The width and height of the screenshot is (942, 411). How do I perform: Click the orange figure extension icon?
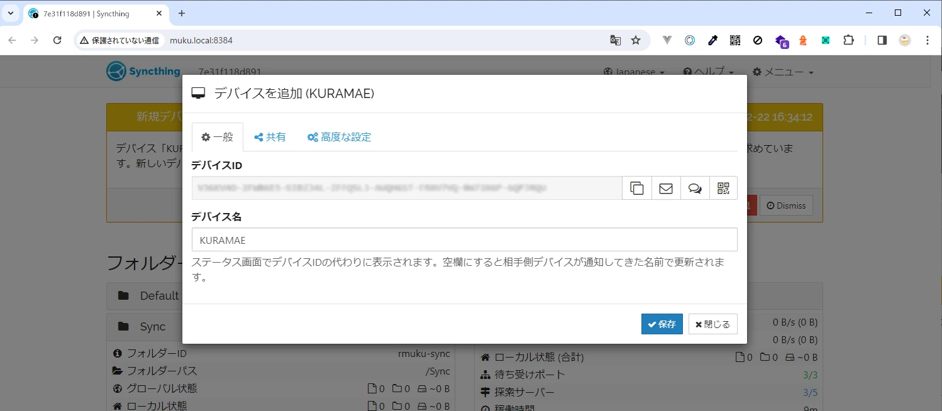803,40
